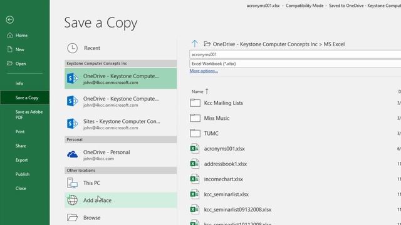Image resolution: width=401 pixels, height=225 pixels.
Task: Click the Open folder icon in sidebar
Action: click(x=10, y=63)
